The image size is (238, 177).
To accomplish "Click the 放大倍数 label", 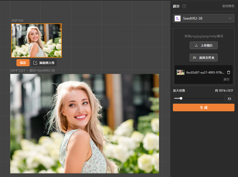I will point(179,91).
